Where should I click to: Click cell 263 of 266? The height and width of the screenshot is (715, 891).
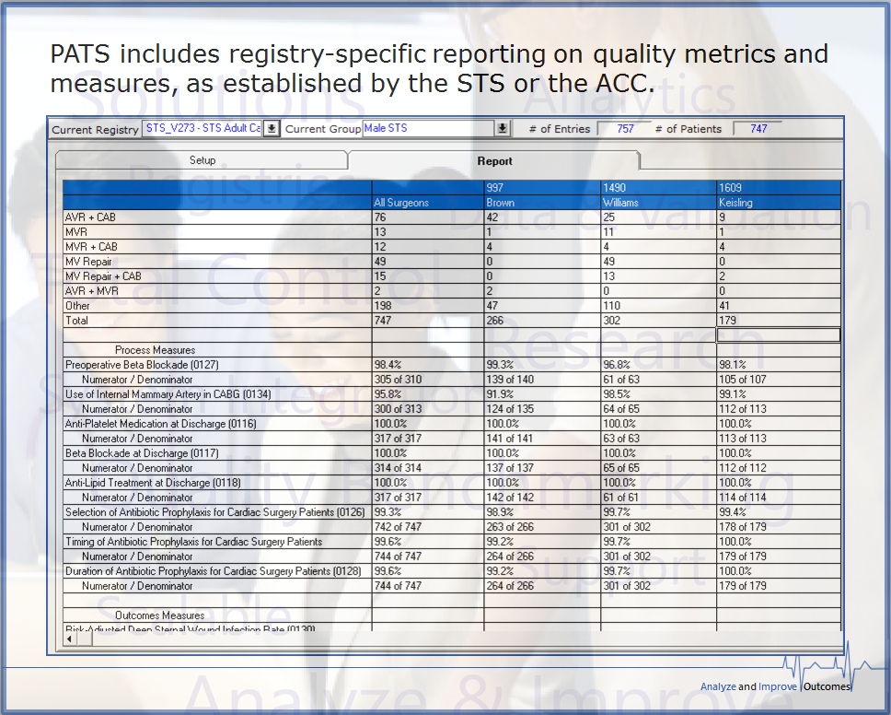542,527
